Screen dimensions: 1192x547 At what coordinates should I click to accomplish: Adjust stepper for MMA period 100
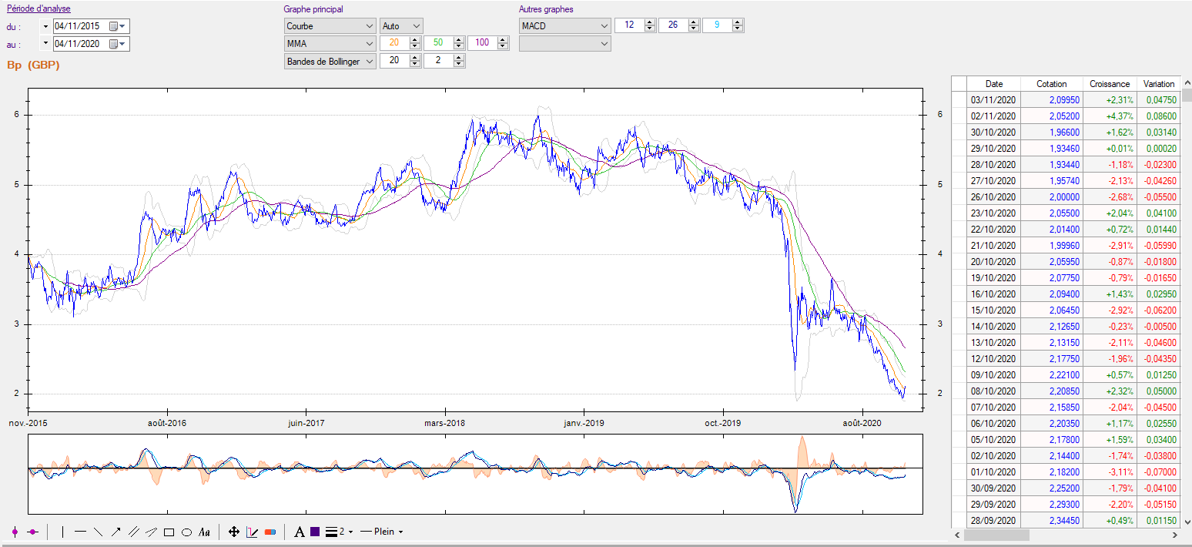tap(503, 43)
